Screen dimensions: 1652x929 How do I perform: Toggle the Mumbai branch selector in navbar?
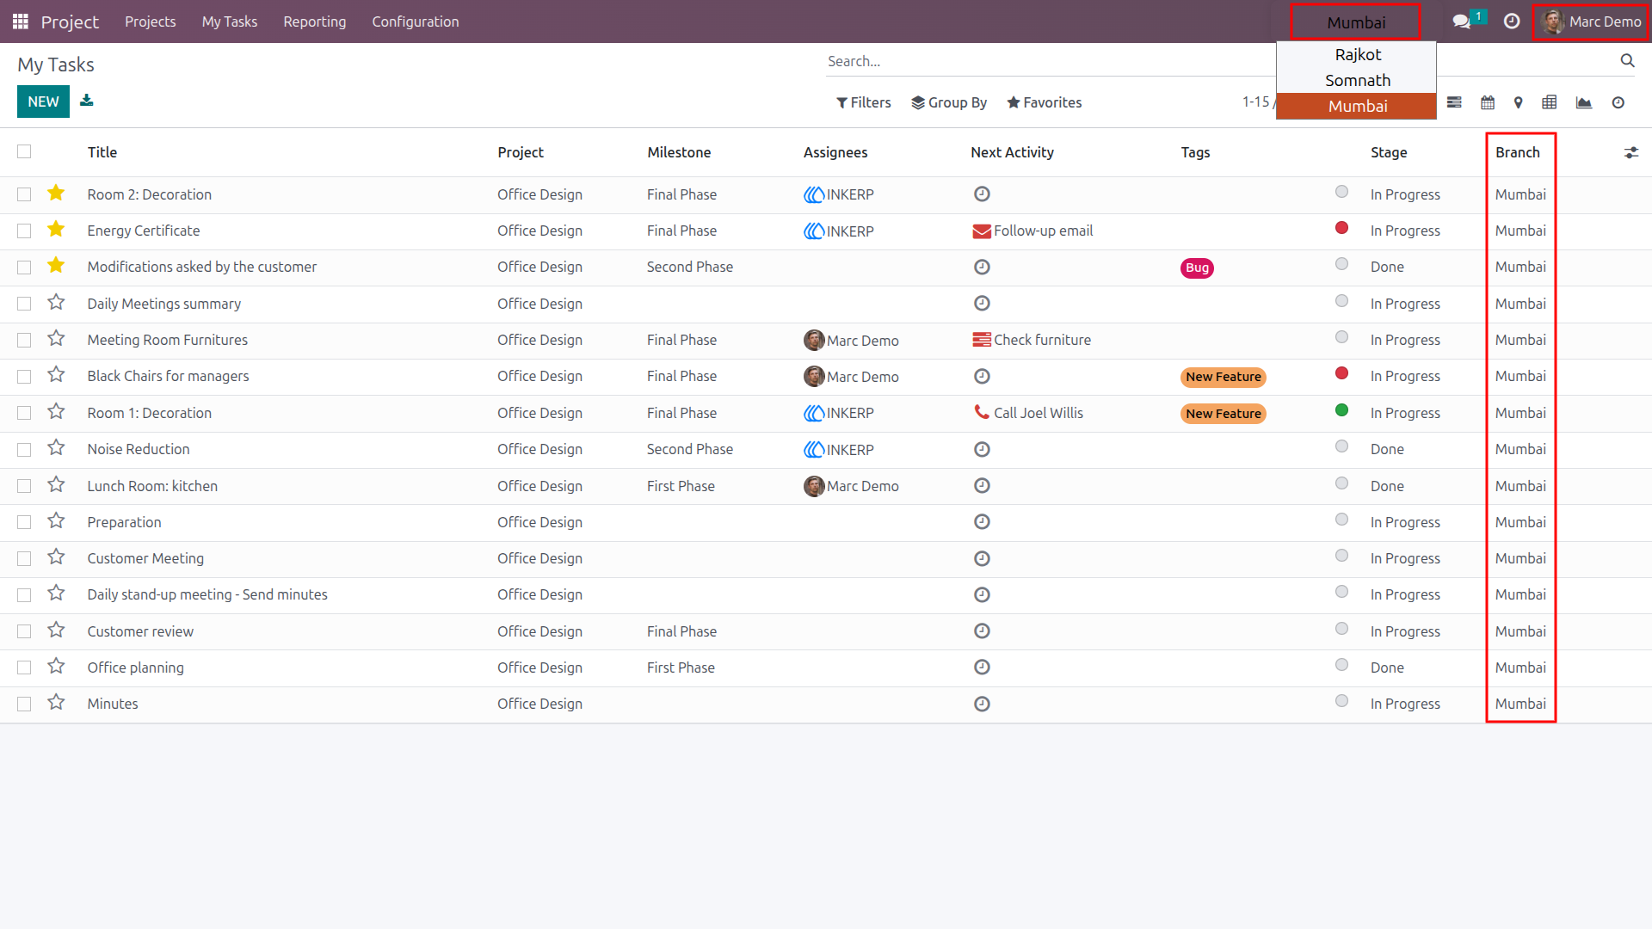tap(1356, 22)
